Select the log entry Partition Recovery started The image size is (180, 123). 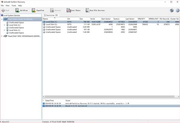pos(111,103)
